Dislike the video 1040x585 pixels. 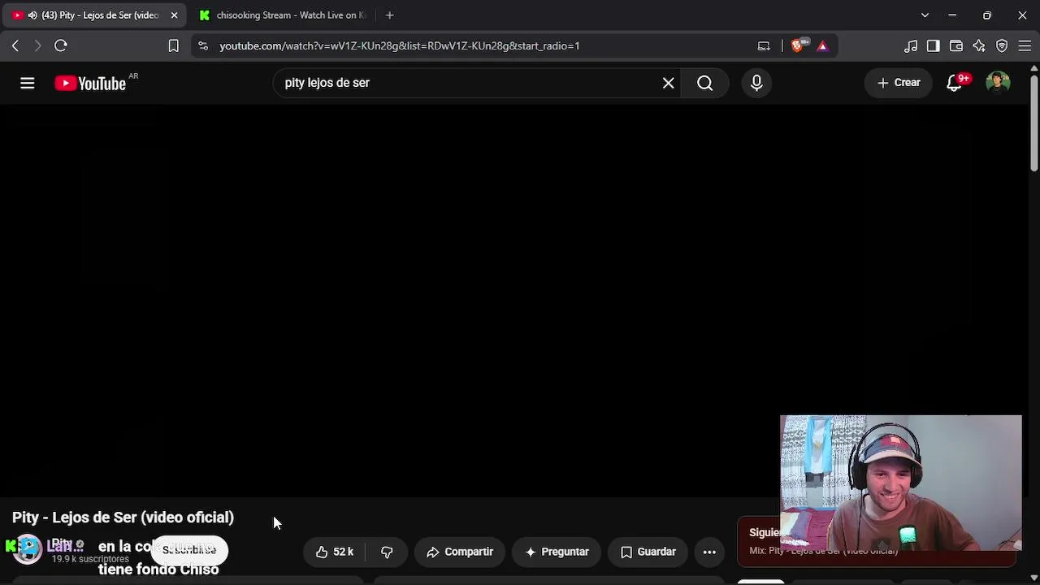(x=387, y=552)
